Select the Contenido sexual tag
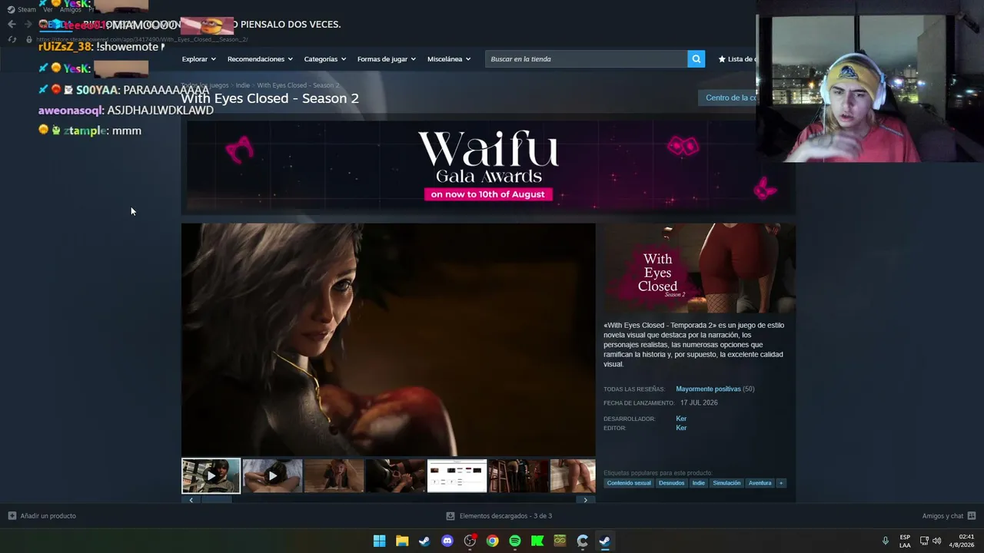Viewport: 984px width, 553px height. click(x=629, y=483)
